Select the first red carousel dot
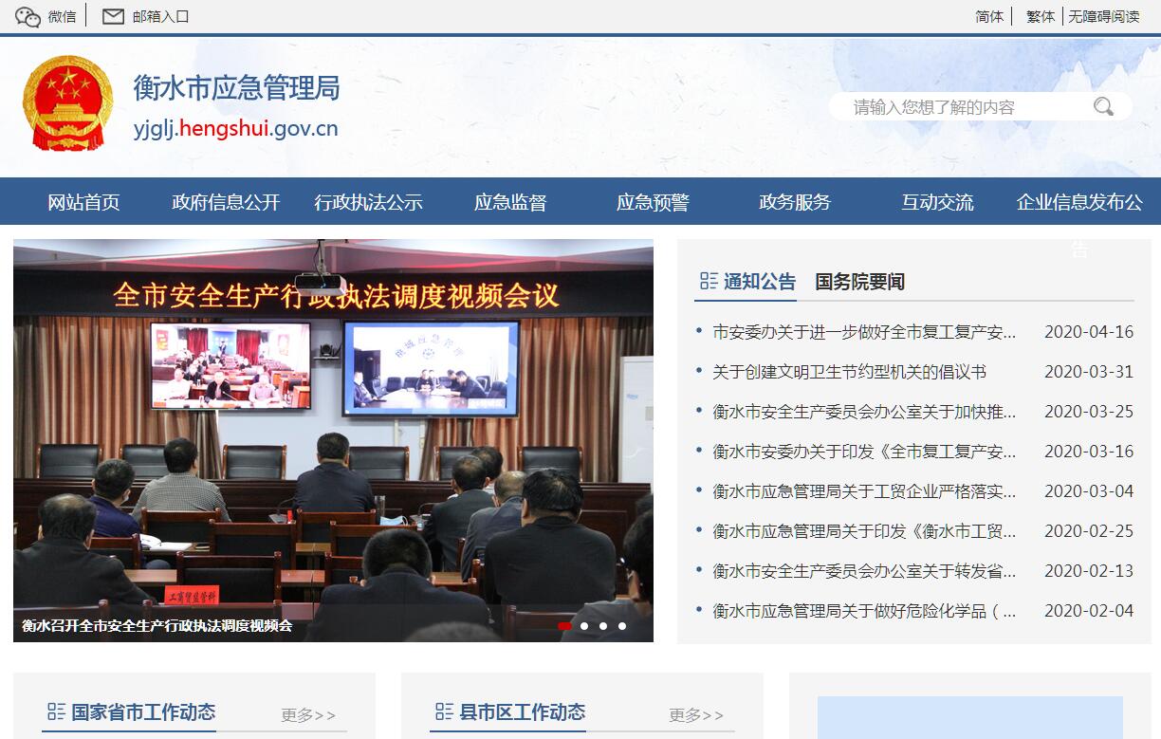This screenshot has width=1161, height=739. click(564, 626)
